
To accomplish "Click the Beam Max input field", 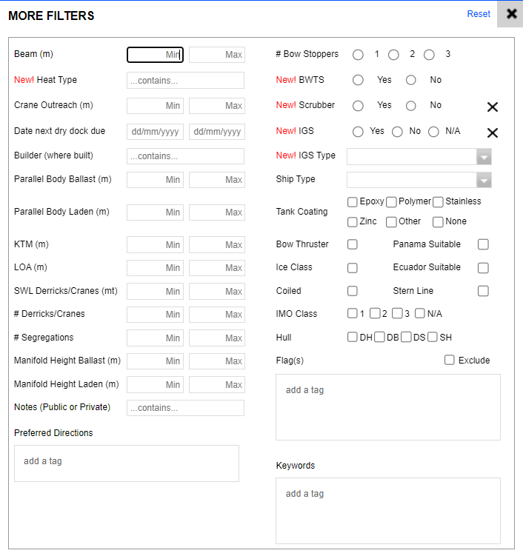I will [216, 55].
